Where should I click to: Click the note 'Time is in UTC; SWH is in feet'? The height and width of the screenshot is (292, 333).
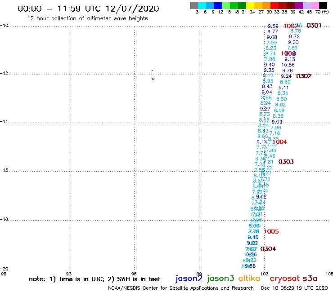[x=94, y=279]
